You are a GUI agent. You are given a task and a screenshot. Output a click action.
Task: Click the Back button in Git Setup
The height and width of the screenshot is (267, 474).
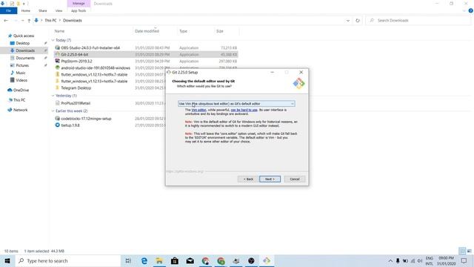pyautogui.click(x=248, y=179)
